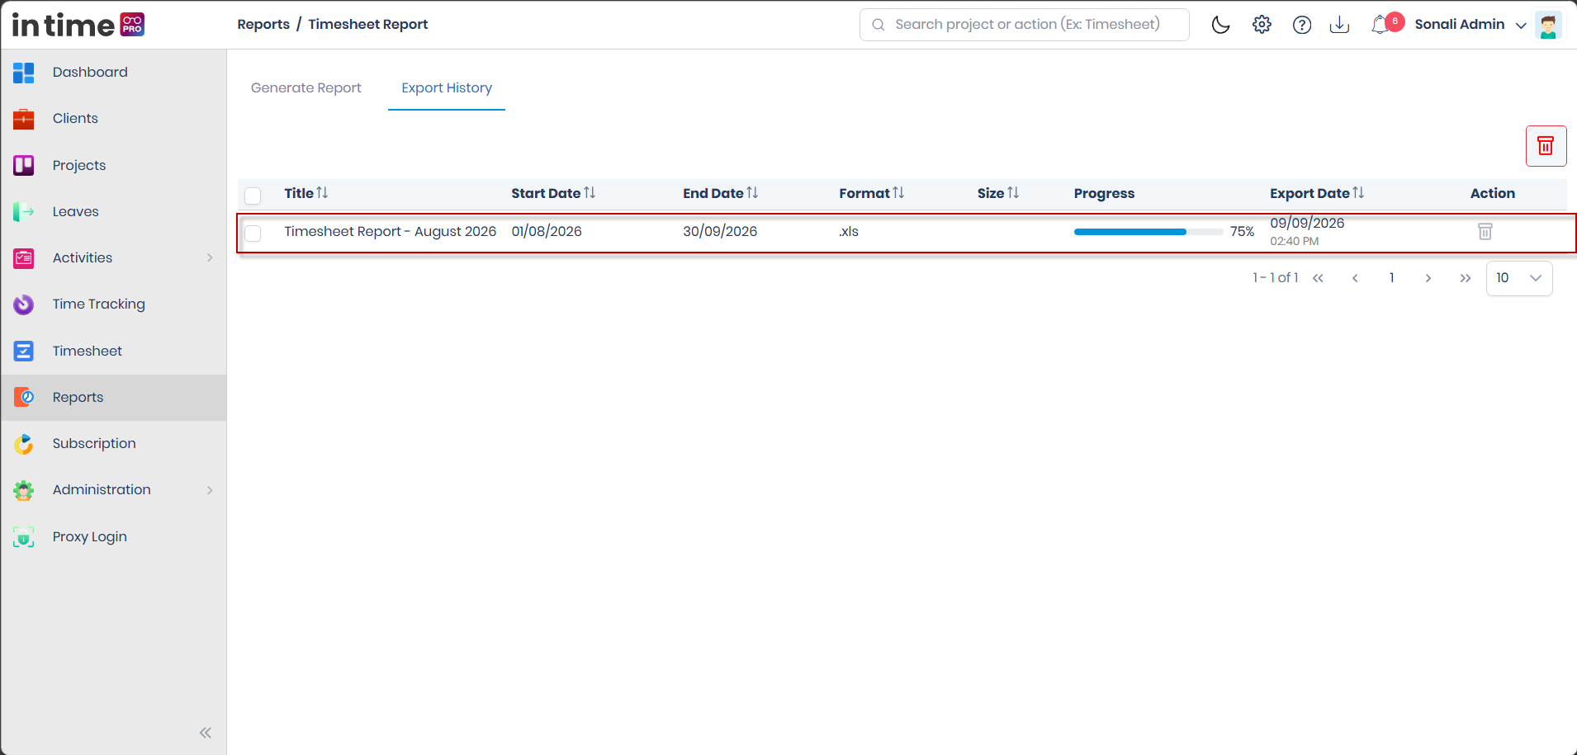Click the InTime Pro logo

78,25
